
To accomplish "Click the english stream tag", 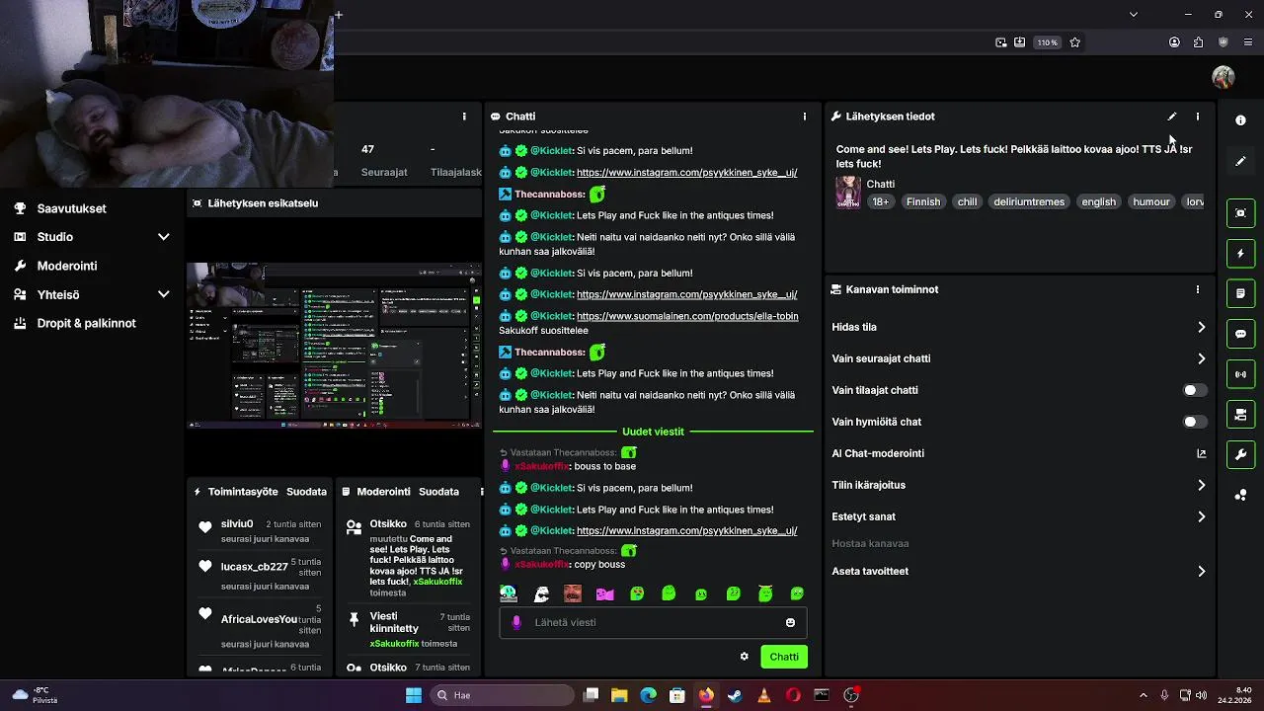I will [x=1098, y=201].
